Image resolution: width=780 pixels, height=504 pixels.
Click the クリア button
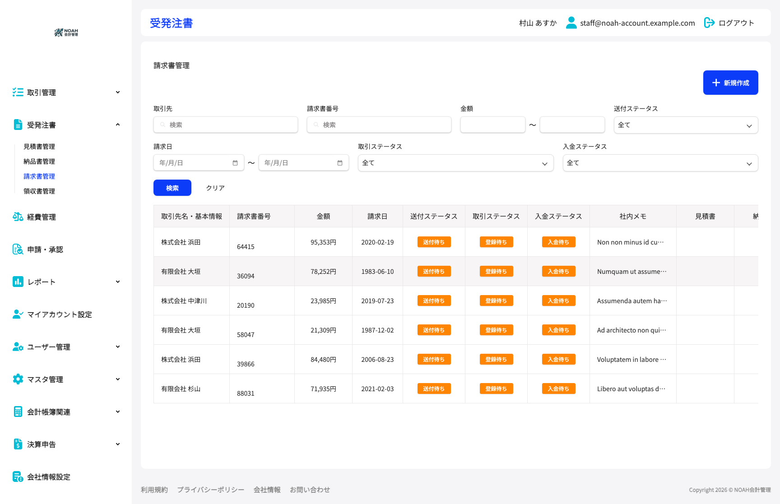pyautogui.click(x=215, y=188)
